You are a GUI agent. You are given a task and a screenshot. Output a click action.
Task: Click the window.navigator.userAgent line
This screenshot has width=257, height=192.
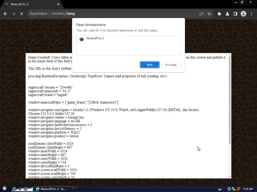(114, 112)
